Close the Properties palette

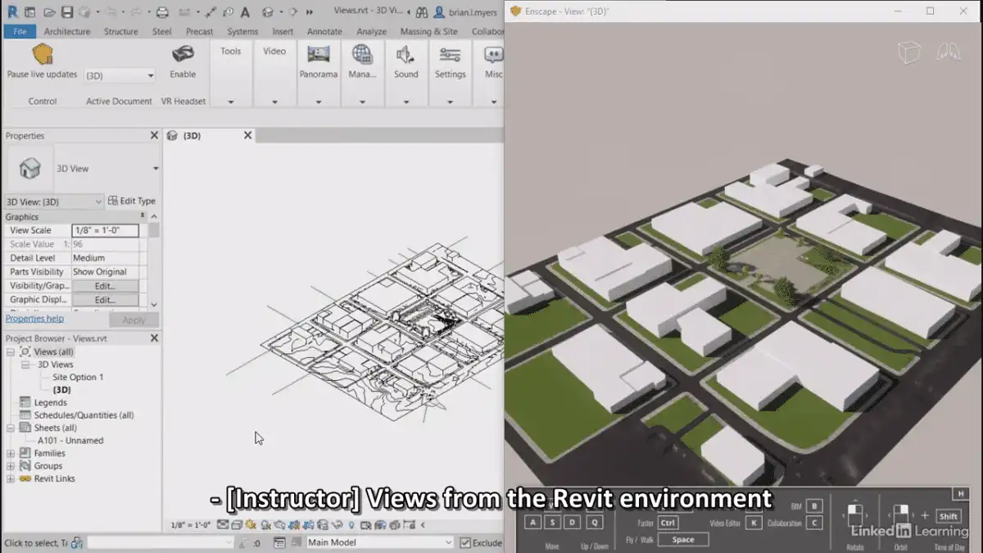pyautogui.click(x=154, y=136)
